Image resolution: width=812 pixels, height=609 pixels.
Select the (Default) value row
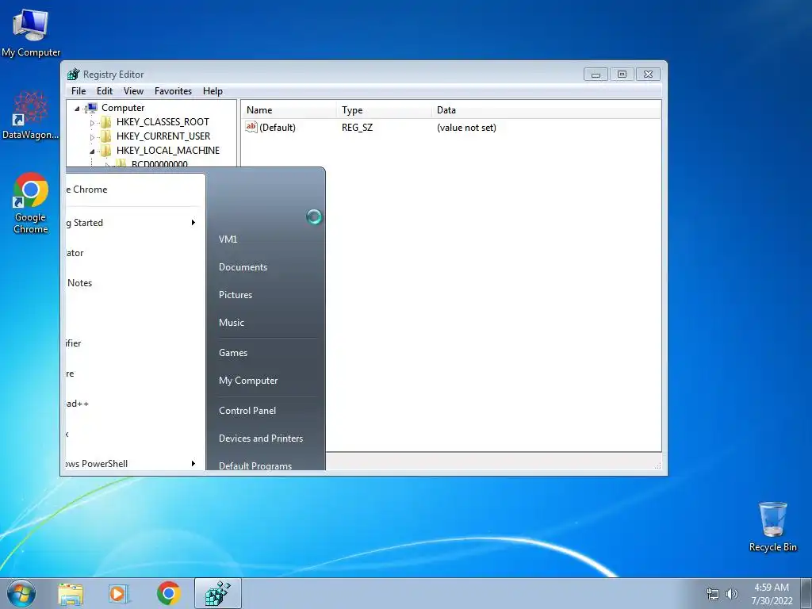click(450, 128)
